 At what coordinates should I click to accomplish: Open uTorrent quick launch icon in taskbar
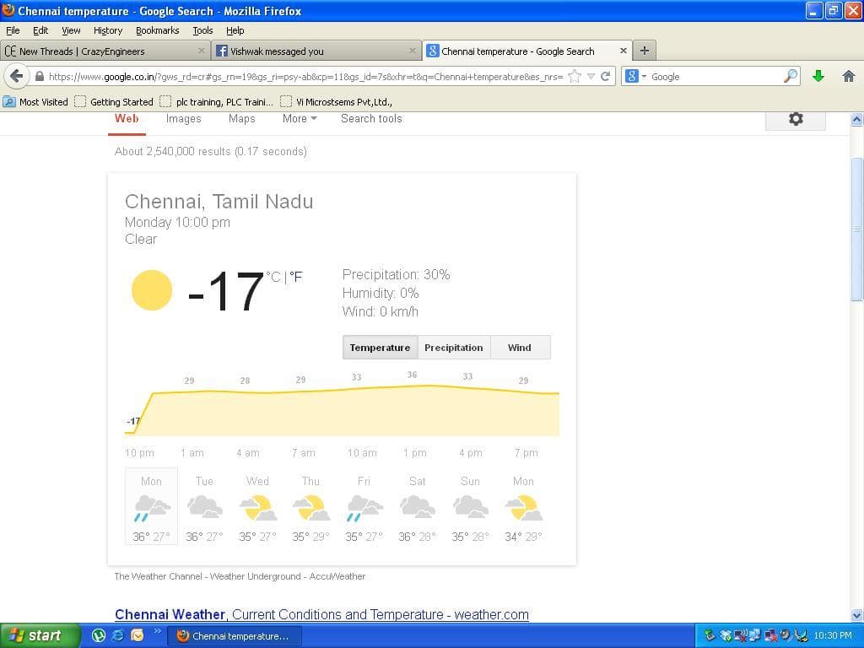(99, 635)
